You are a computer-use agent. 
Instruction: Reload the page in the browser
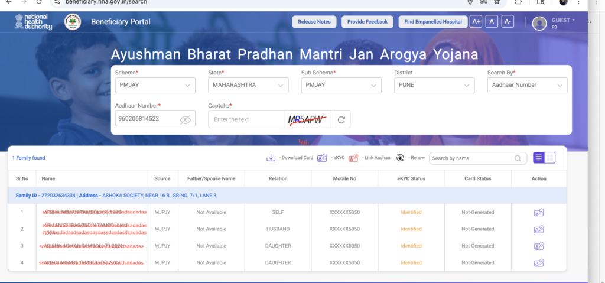[38, 2]
